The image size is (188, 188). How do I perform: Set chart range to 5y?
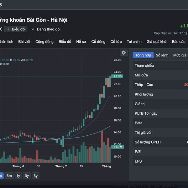(x=35, y=176)
